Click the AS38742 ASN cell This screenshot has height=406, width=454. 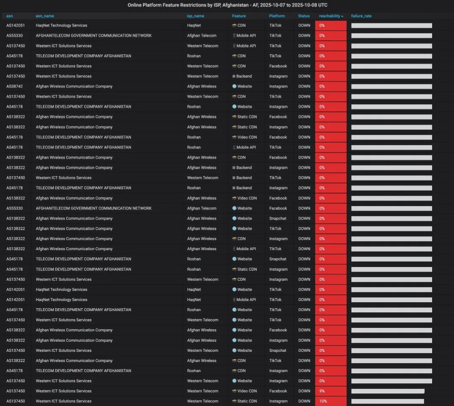(15, 86)
